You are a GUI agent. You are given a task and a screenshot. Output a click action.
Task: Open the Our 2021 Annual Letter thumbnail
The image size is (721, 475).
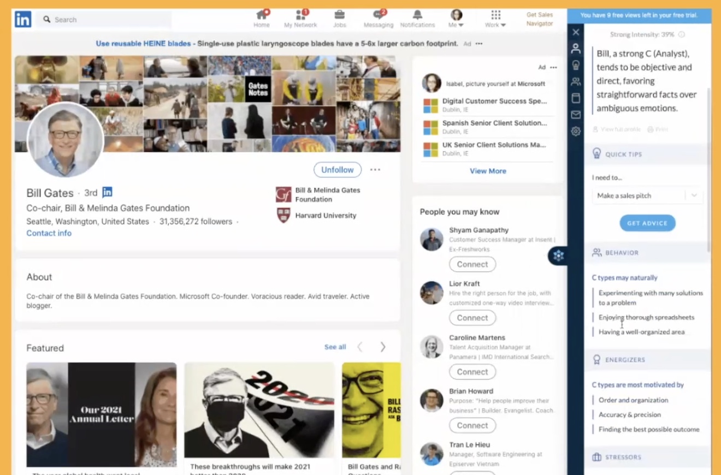coord(102,414)
